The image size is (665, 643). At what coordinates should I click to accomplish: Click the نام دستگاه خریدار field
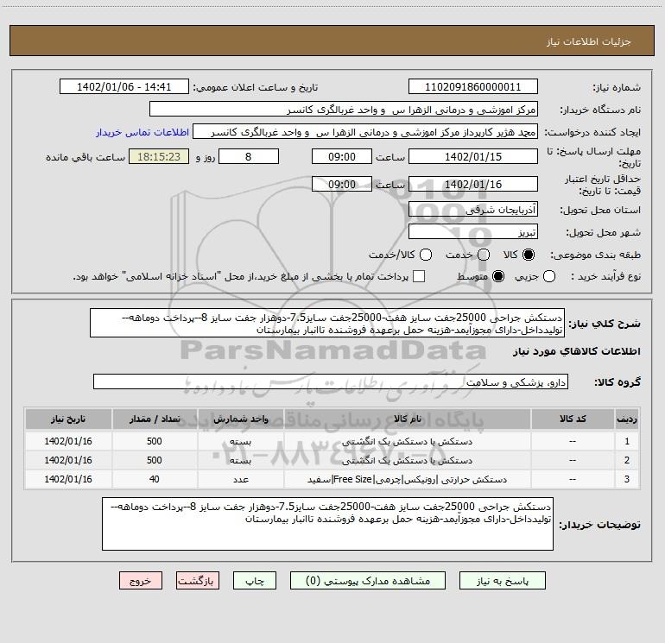(344, 109)
